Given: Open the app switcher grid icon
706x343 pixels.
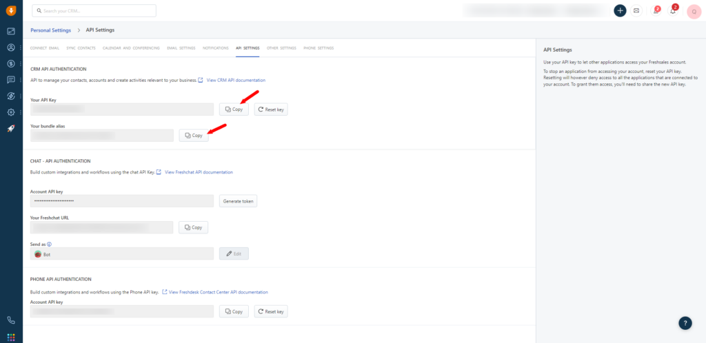Looking at the screenshot, I should point(11,337).
